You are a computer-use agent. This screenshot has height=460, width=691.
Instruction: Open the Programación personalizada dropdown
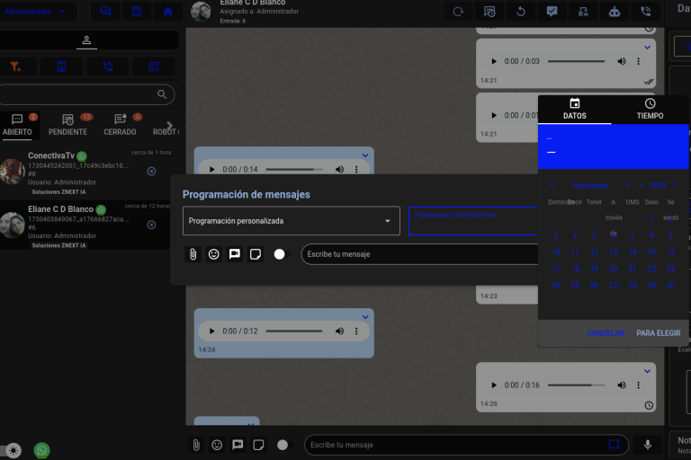pos(292,221)
